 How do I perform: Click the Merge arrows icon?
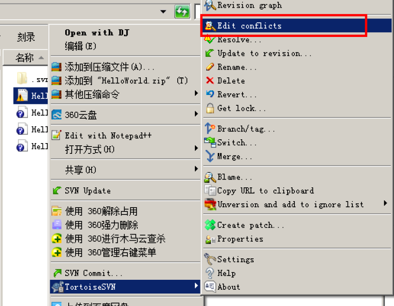point(210,156)
